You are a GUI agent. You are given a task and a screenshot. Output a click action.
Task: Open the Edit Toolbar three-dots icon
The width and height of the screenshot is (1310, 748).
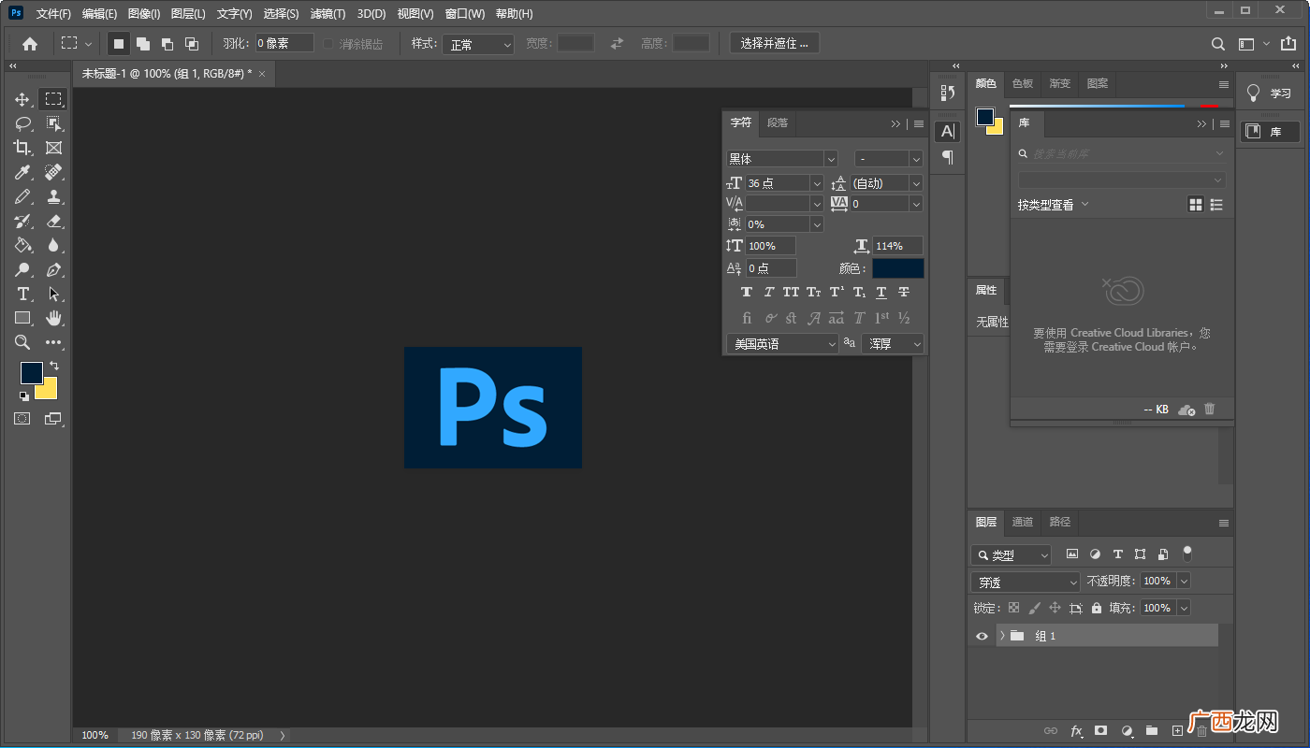53,342
